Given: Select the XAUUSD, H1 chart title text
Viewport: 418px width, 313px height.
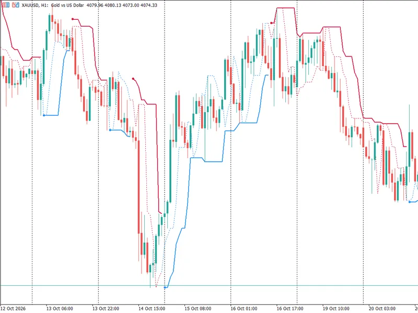Looking at the screenshot, I should [34, 5].
